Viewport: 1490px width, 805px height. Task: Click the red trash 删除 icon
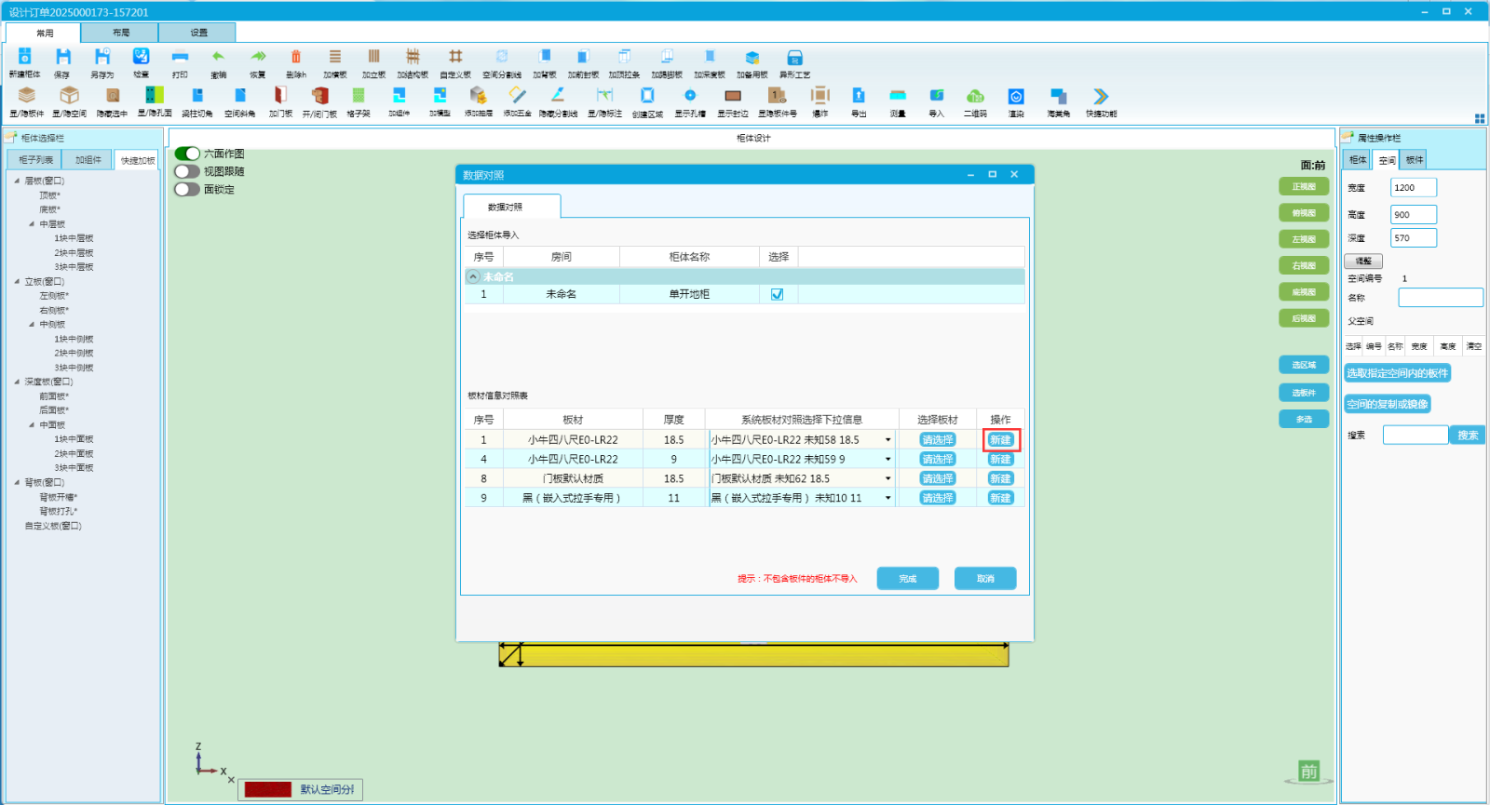[x=296, y=58]
